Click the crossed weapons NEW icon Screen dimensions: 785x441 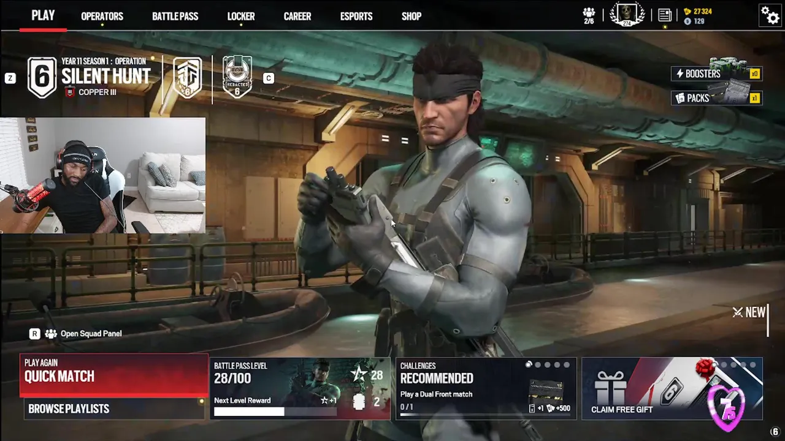click(737, 312)
